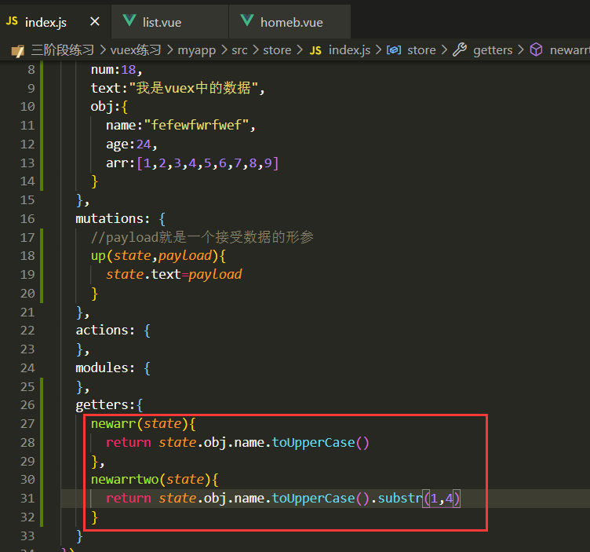Close the index.js tab
The image size is (590, 552).
tap(95, 22)
